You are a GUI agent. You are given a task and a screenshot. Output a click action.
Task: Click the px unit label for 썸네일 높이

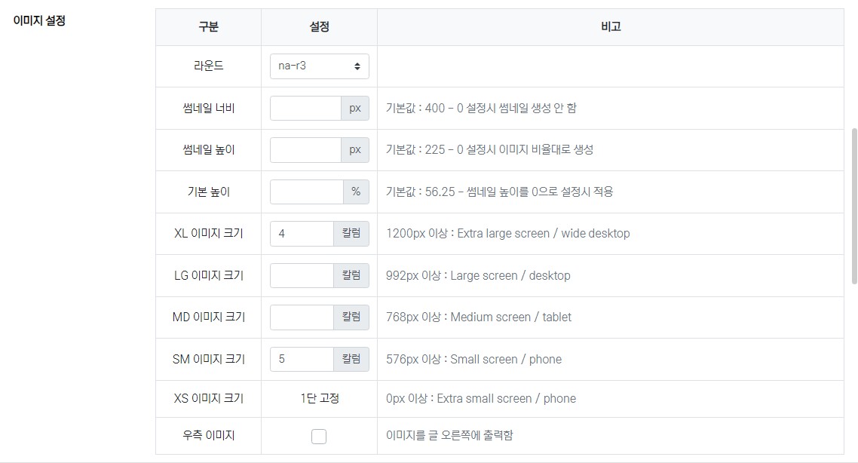coord(355,150)
